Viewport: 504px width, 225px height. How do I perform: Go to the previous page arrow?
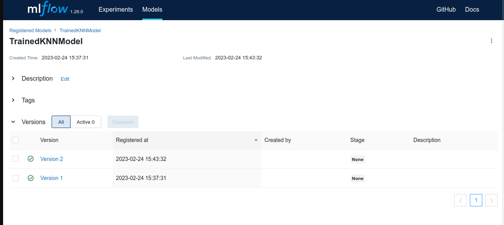click(x=460, y=200)
